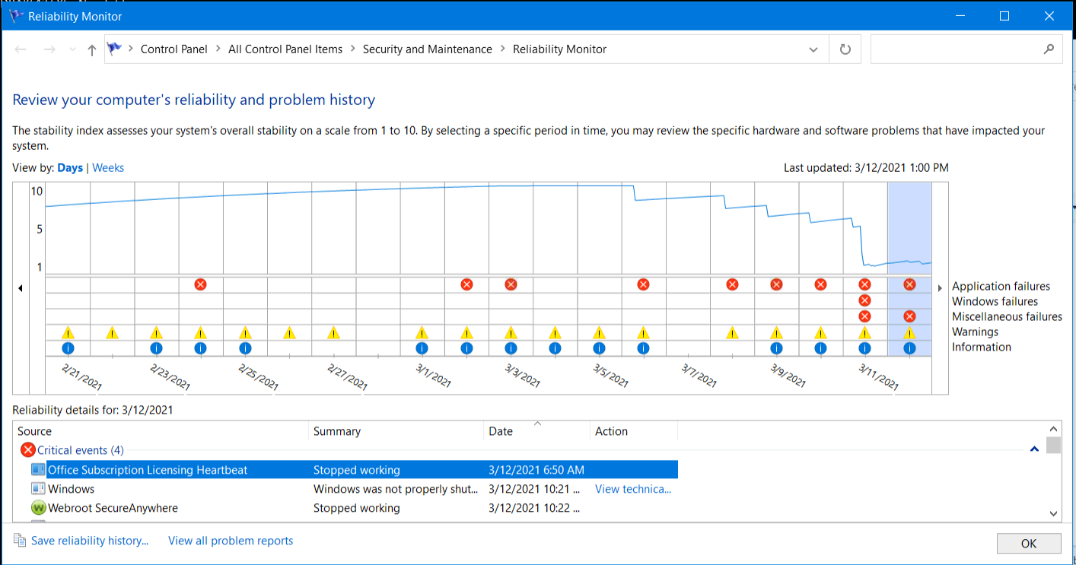Click the Windows failures icon on 3/11/2021
1076x565 pixels.
[864, 300]
